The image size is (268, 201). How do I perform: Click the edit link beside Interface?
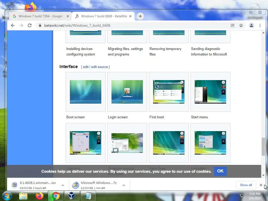(x=86, y=67)
